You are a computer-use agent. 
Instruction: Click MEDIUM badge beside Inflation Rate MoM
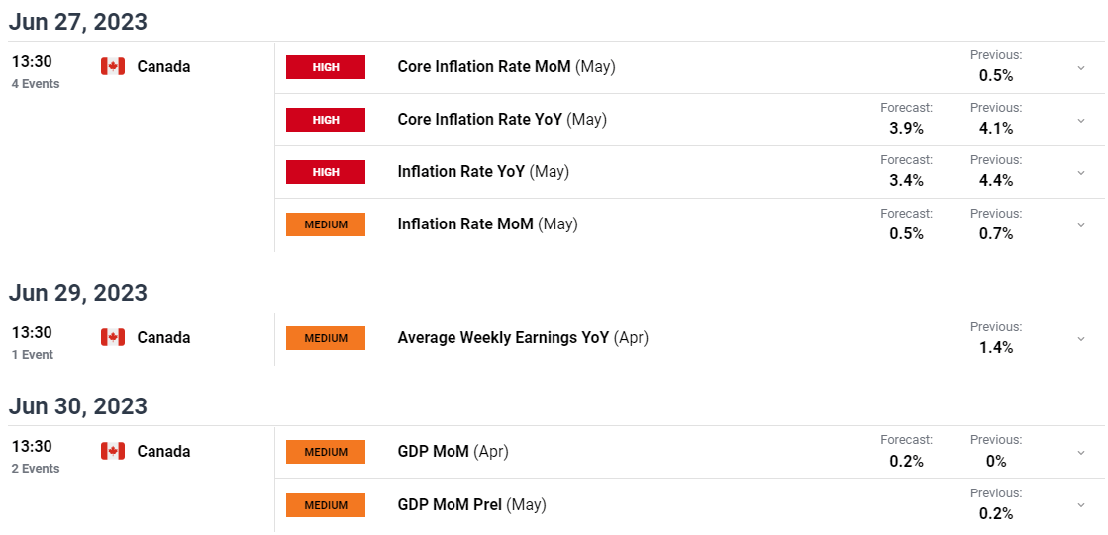(326, 224)
